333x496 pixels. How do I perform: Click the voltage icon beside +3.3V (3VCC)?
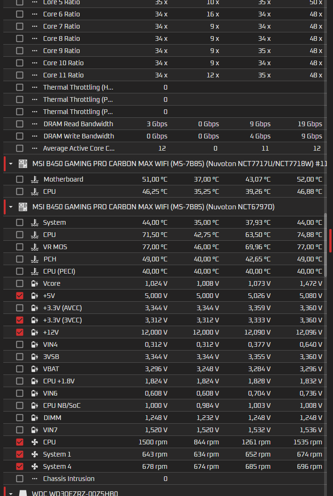34,320
